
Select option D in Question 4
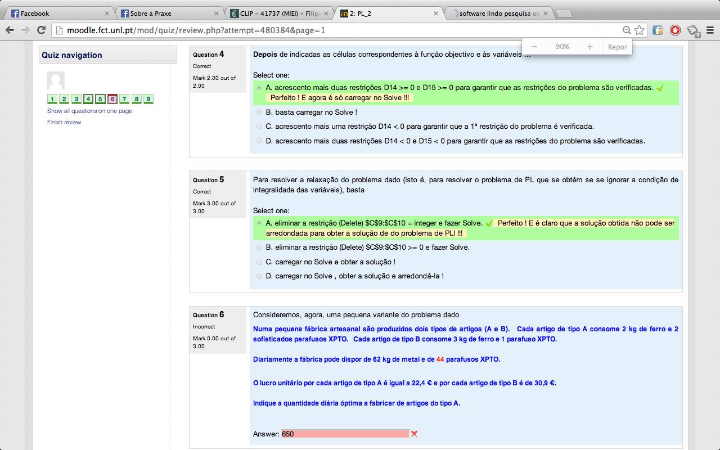click(259, 141)
